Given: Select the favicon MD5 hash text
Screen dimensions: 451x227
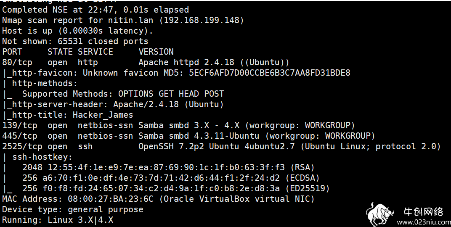Looking at the screenshot, I should pyautogui.click(x=270, y=73).
